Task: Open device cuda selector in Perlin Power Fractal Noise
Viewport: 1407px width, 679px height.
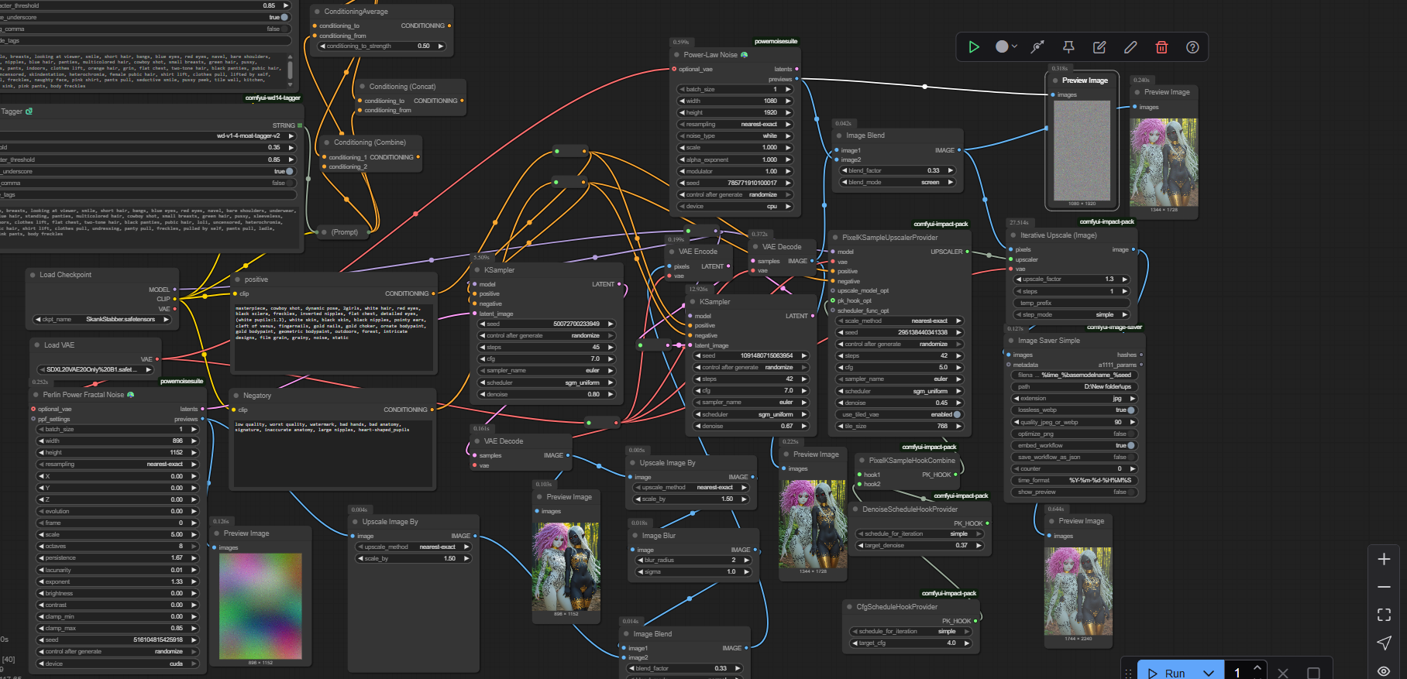Action: coord(118,664)
